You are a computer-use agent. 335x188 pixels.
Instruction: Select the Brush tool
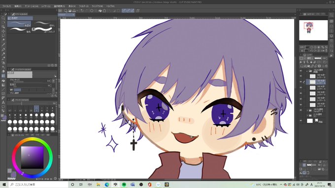point(3,58)
